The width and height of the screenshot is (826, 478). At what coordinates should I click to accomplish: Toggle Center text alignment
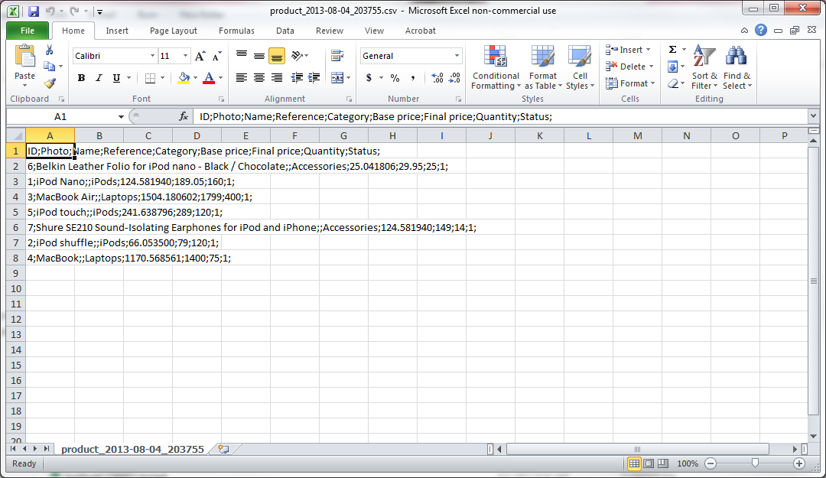coord(259,78)
